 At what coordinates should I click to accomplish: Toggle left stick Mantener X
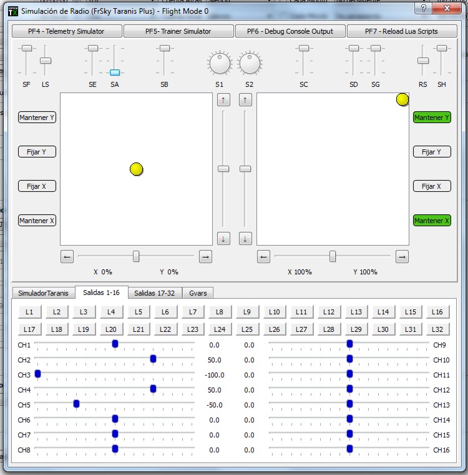37,221
